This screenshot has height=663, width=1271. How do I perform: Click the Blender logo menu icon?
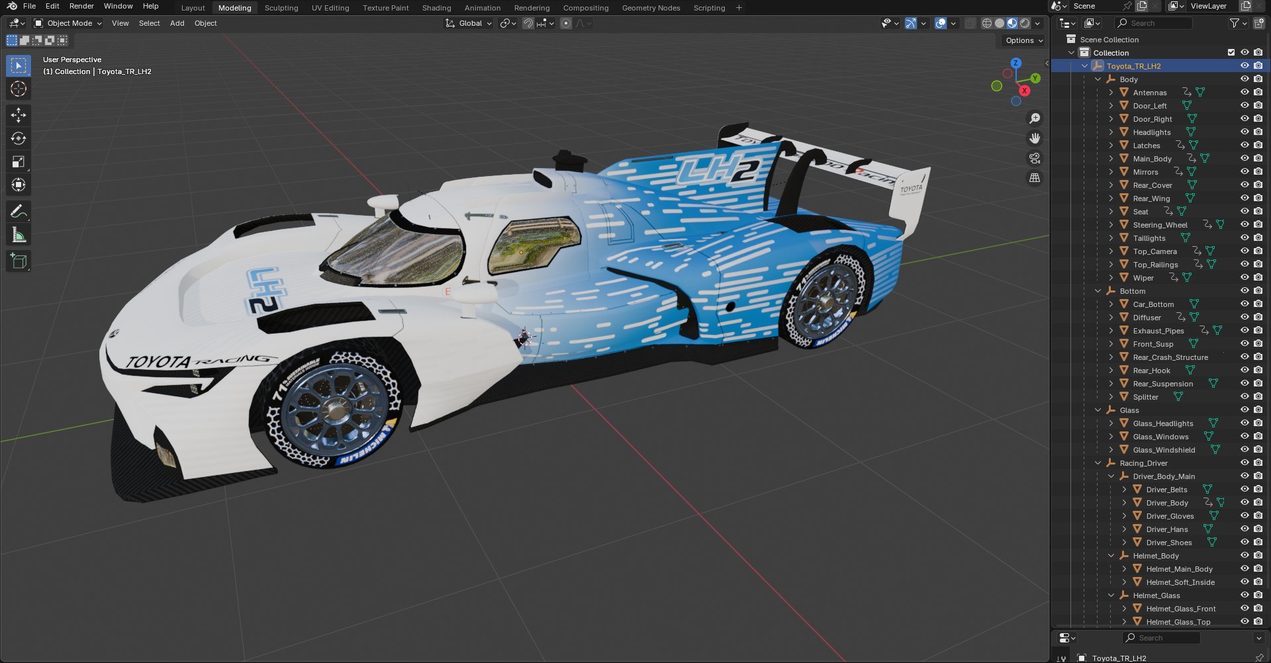click(12, 6)
